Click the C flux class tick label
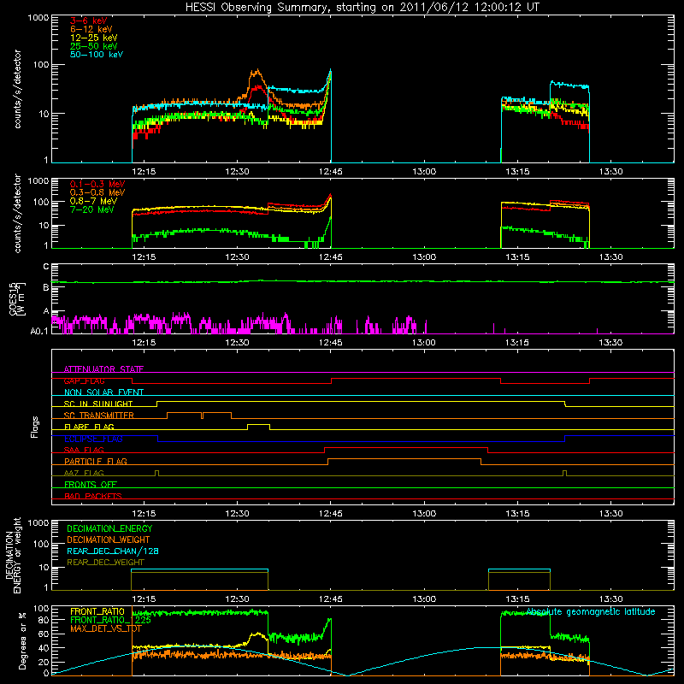This screenshot has width=684, height=684. point(46,267)
